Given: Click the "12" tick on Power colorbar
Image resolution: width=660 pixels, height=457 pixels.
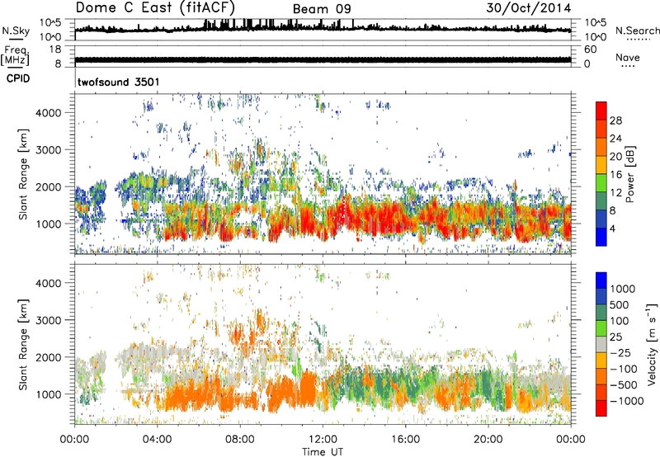Looking at the screenshot, I should pos(615,192).
